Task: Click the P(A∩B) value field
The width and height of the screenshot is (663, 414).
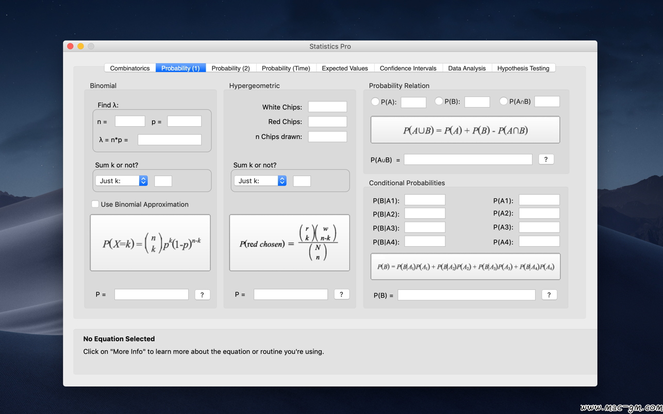Action: (547, 101)
